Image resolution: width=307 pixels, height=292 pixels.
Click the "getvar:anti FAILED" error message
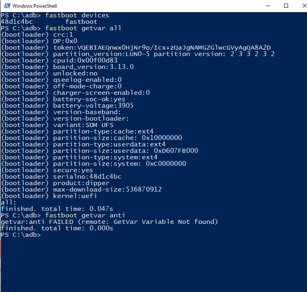click(109, 222)
